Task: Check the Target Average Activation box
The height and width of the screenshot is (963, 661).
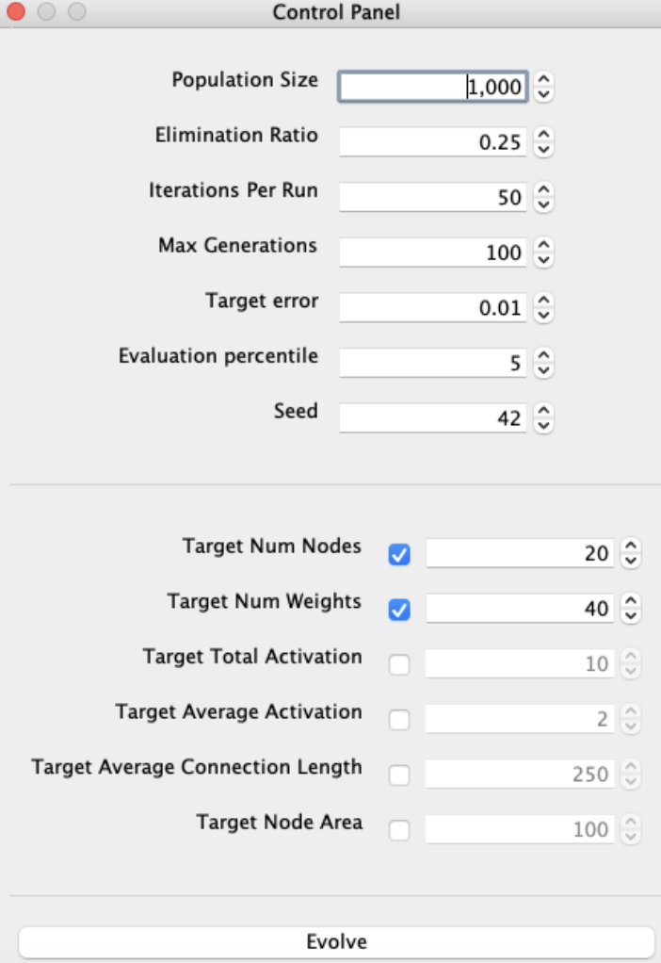Action: tap(399, 720)
